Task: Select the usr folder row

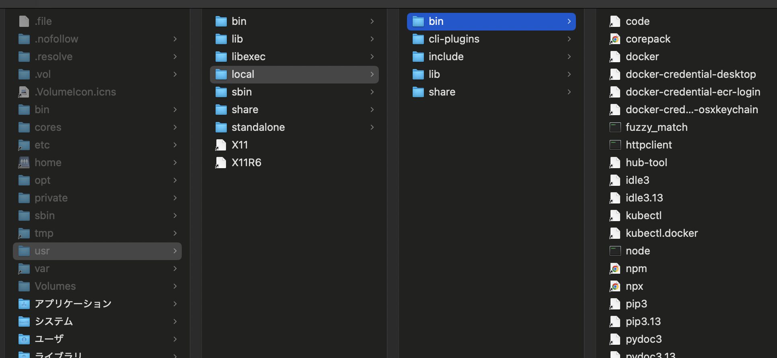Action: point(97,251)
